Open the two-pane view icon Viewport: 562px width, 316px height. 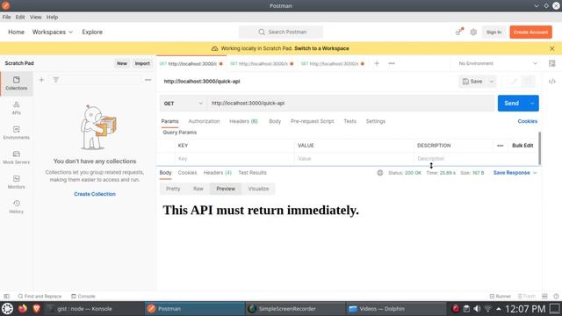pos(544,297)
